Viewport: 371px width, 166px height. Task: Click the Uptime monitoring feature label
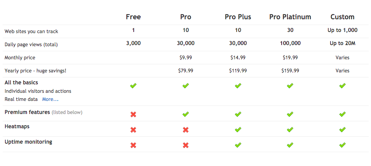[29, 142]
